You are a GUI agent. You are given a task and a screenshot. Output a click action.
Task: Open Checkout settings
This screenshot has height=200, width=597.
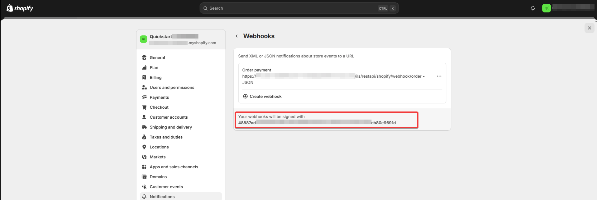click(x=159, y=107)
